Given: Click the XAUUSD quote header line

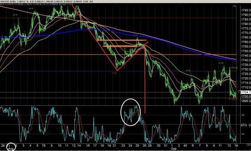Looking at the screenshot, I should pos(47,2).
